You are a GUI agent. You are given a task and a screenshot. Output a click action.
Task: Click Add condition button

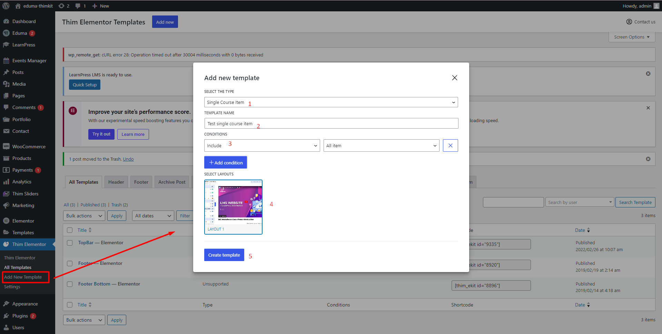[x=226, y=162]
